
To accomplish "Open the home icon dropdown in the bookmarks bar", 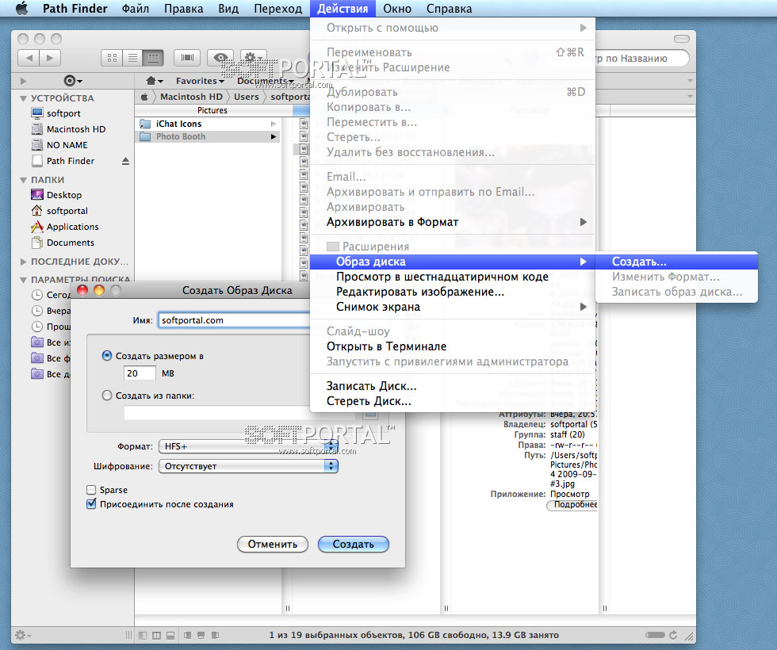I will point(155,81).
